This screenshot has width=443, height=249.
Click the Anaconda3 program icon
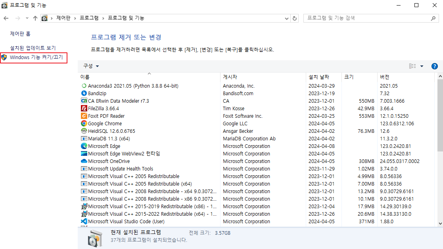[x=84, y=86]
